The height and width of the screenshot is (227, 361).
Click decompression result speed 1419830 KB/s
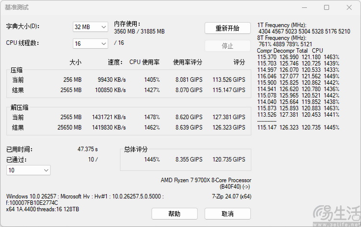point(109,127)
